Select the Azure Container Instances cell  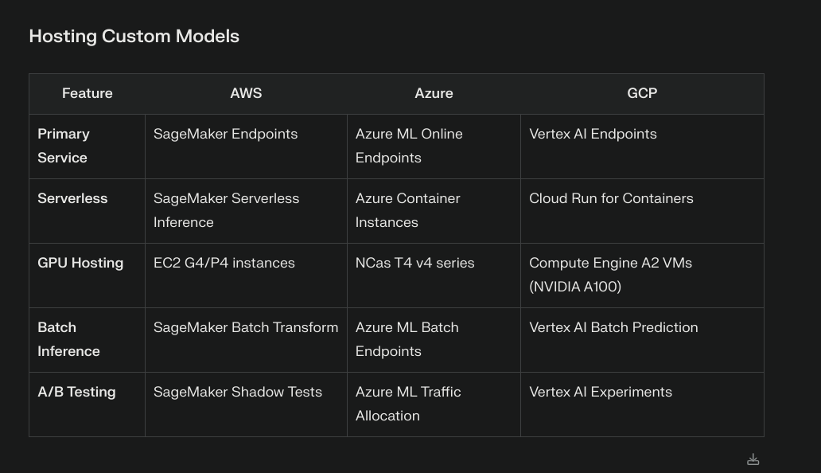click(434, 211)
